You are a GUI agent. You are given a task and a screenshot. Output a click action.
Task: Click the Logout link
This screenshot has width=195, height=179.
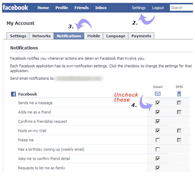coord(158,8)
